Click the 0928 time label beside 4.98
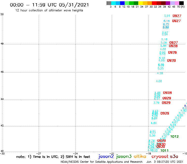Image resolution: width=187 pixels, height=164 pixels. pos(172,61)
